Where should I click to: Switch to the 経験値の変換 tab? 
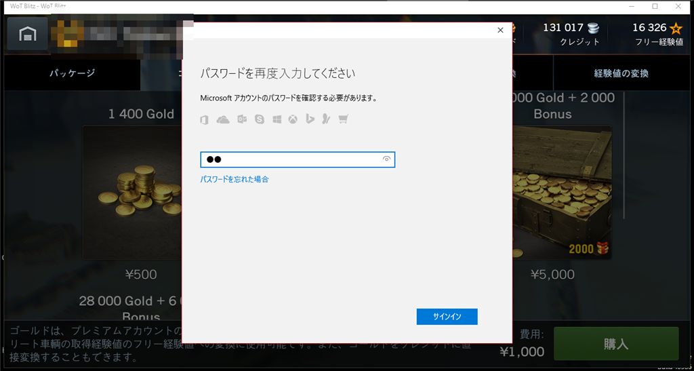621,73
